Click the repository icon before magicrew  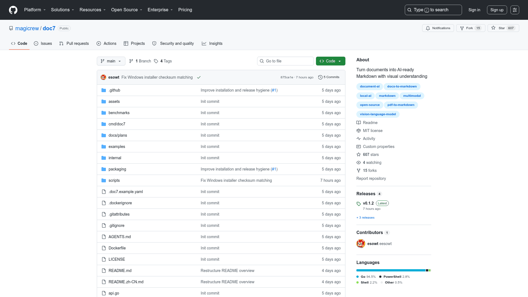(x=11, y=28)
